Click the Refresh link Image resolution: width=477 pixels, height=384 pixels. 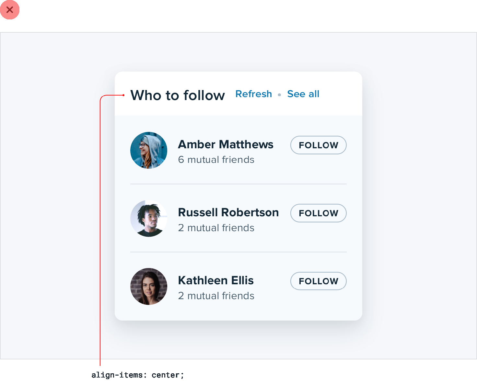[x=253, y=94]
